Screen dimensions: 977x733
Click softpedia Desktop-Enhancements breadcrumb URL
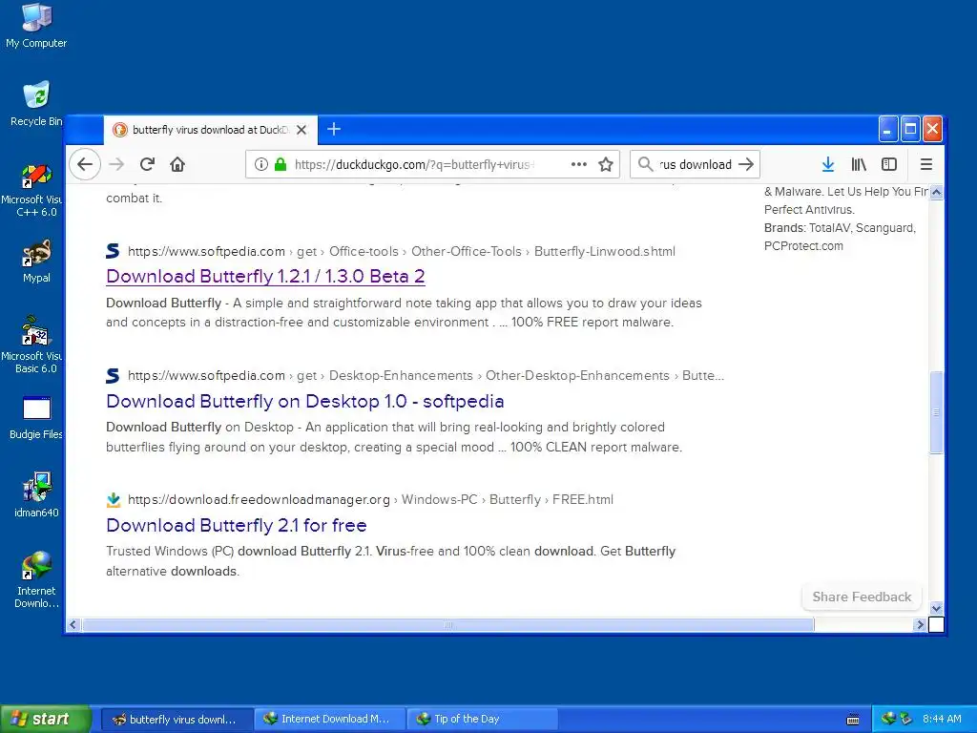pos(426,375)
